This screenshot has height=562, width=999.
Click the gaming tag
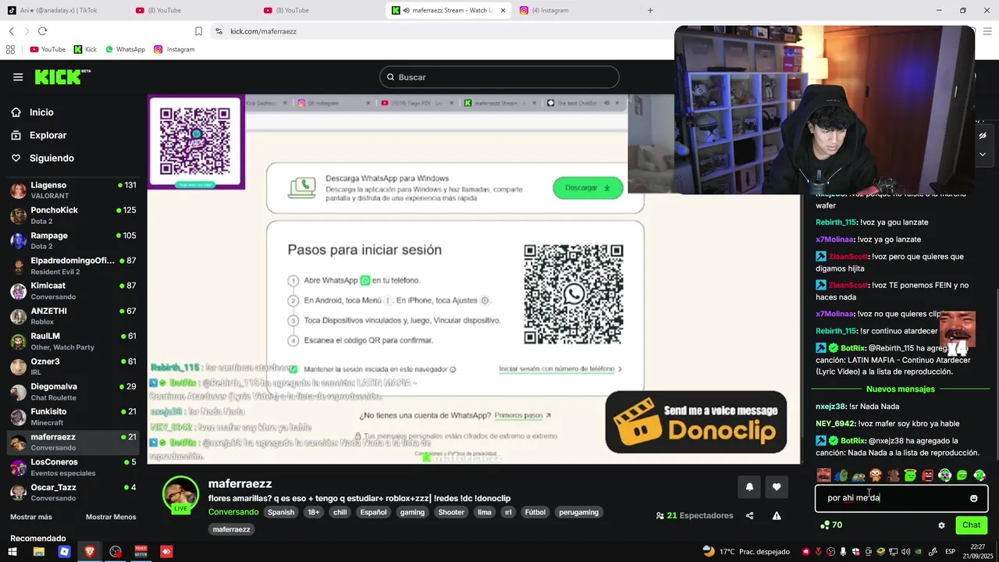click(x=412, y=512)
